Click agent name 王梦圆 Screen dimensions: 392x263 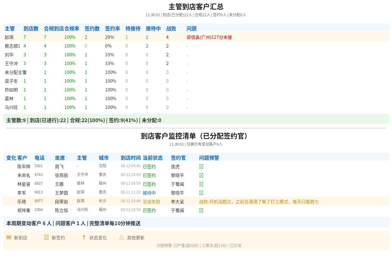[61, 193]
